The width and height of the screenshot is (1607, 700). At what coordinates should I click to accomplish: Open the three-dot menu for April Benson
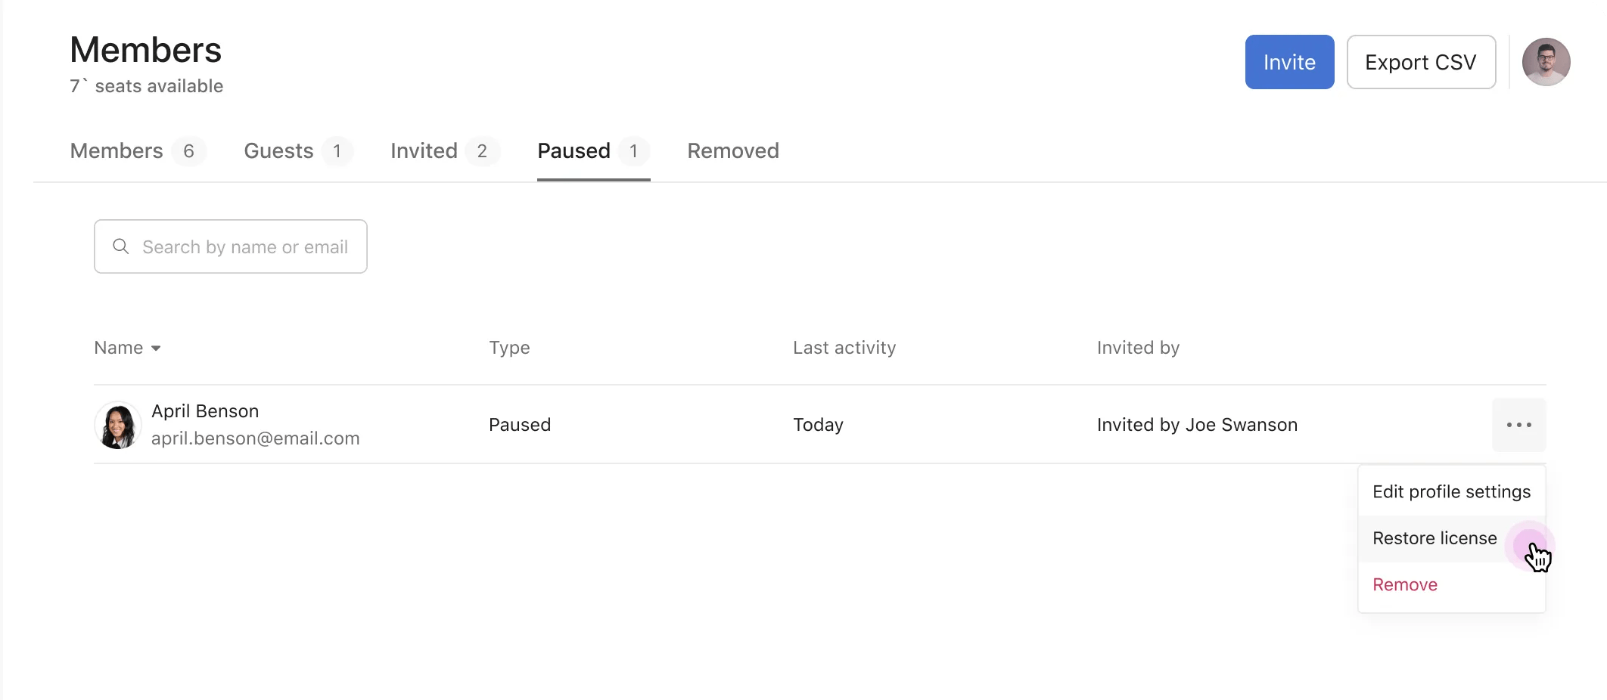pyautogui.click(x=1518, y=425)
